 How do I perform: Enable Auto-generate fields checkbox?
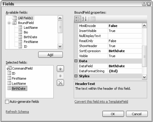coord(7,102)
